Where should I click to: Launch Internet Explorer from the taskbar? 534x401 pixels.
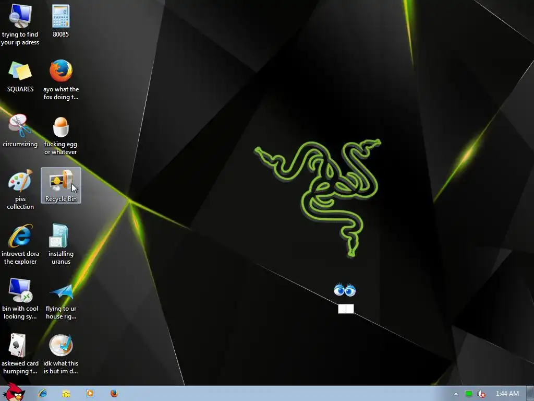[x=43, y=393]
